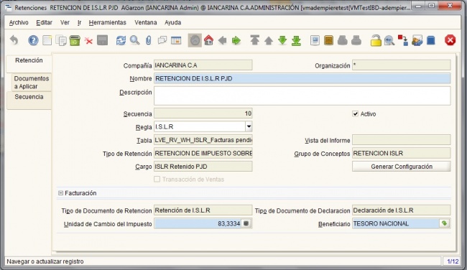Click the 1/12 record counter in status bar

pyautogui.click(x=453, y=261)
